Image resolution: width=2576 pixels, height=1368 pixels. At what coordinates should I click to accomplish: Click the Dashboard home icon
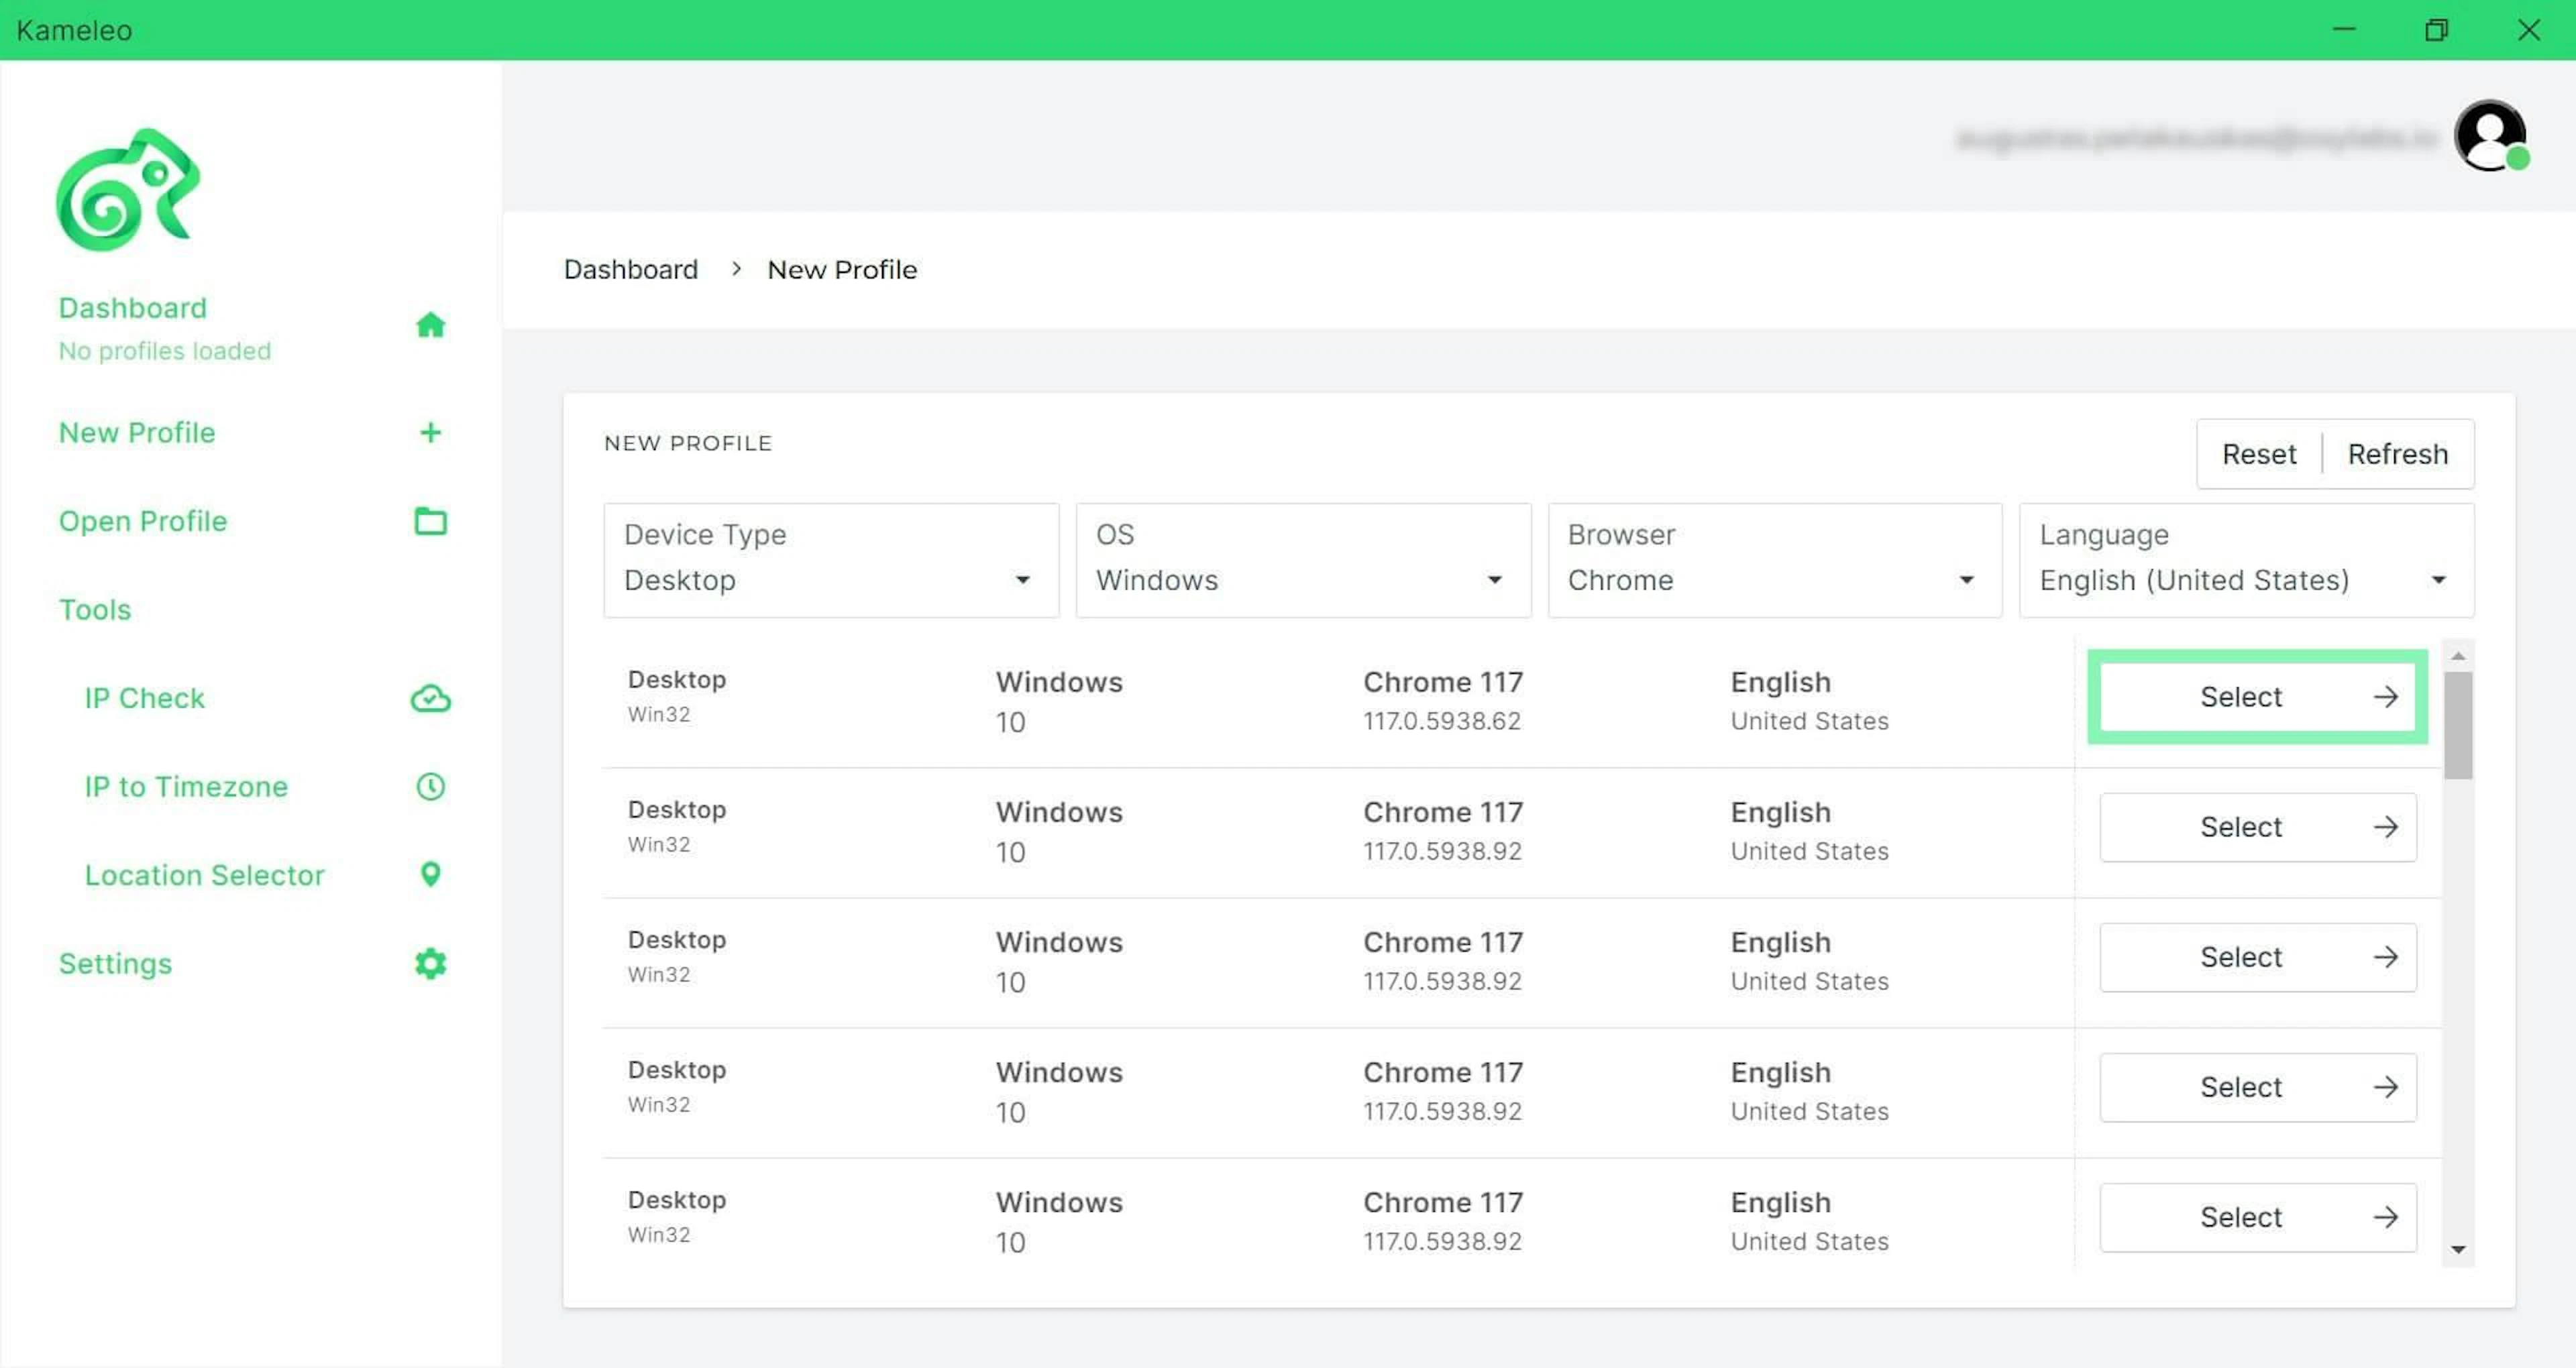point(430,325)
